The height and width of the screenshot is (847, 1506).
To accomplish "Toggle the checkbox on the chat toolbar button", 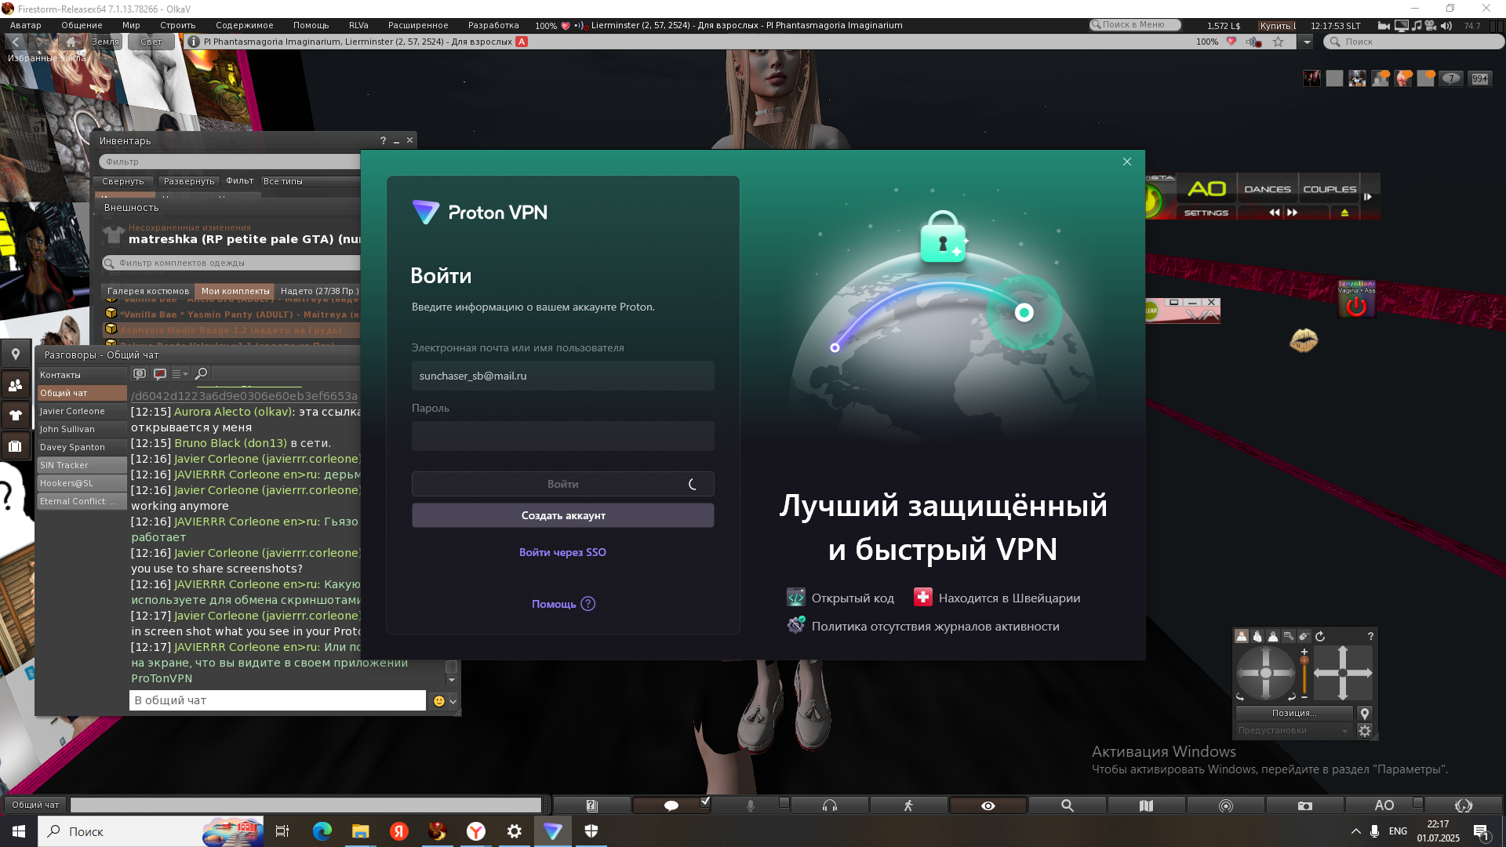I will [x=705, y=801].
